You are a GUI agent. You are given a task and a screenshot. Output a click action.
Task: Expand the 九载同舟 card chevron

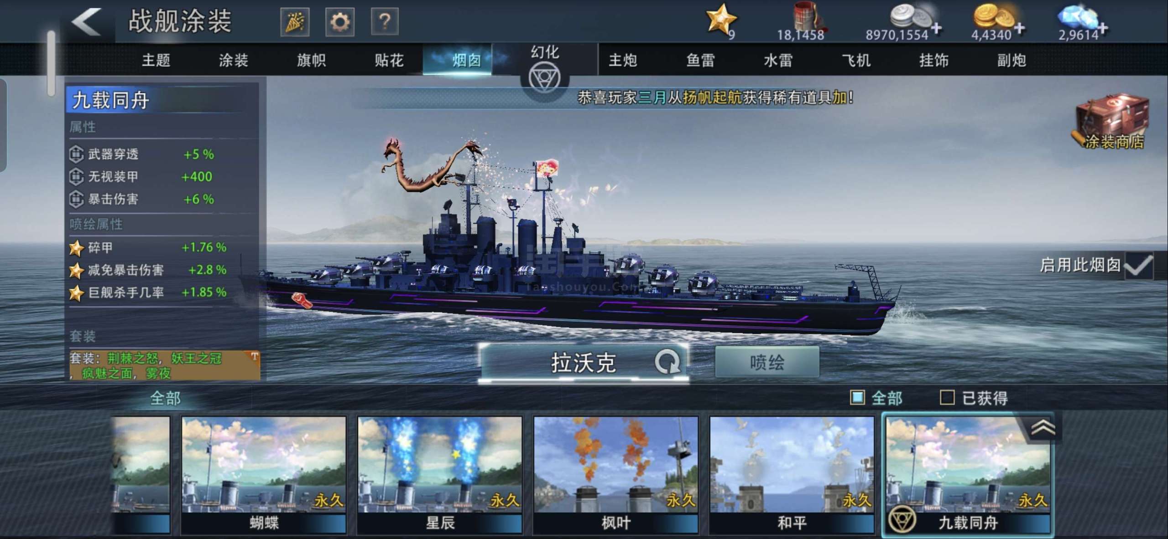click(1043, 427)
